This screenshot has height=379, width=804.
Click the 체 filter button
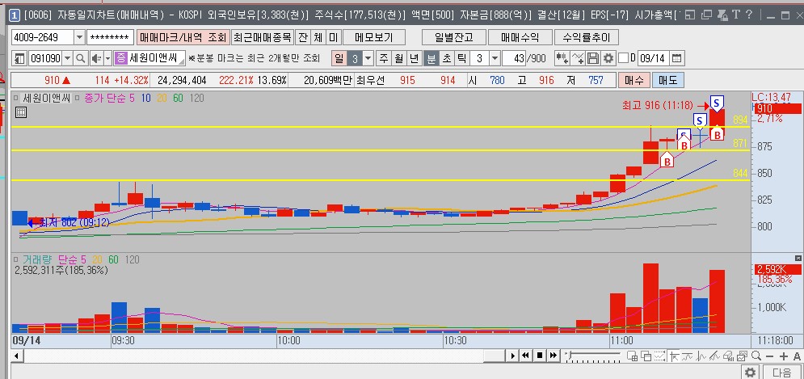click(318, 37)
